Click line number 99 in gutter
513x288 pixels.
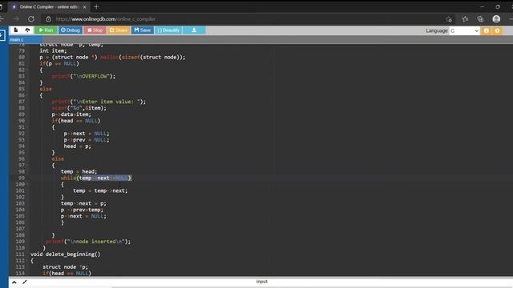tap(22, 178)
